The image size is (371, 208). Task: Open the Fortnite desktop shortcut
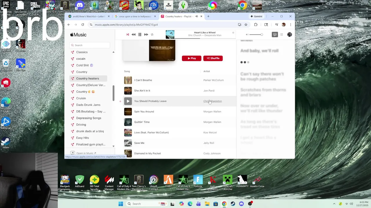[198, 181]
